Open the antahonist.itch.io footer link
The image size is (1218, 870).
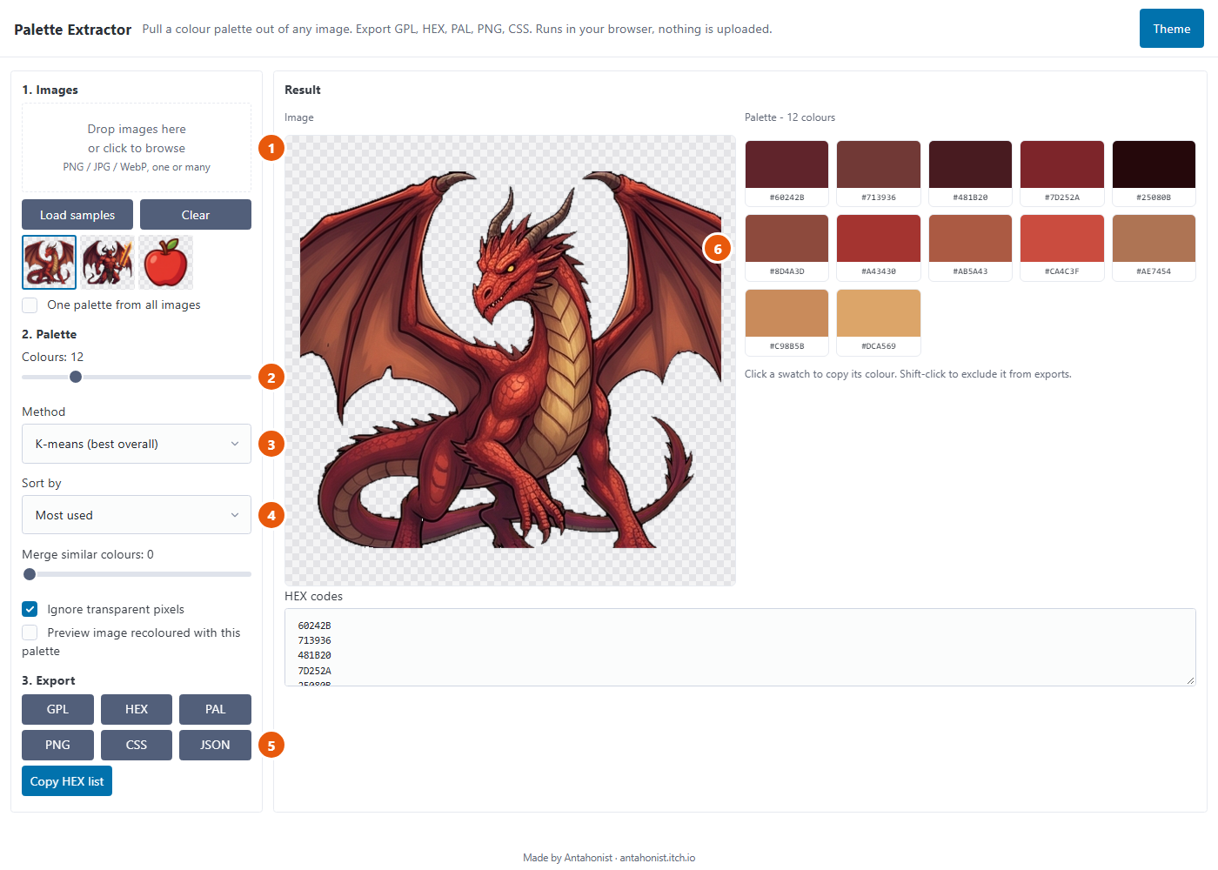[x=658, y=858]
